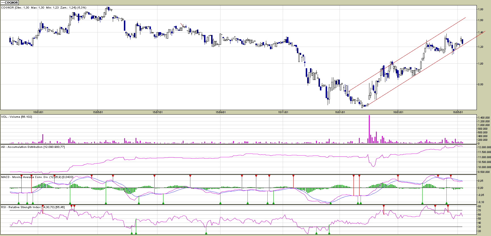This screenshot has height=236, width=491.
Task: Click the leftmost red triangle in MACD panel
Action: (x=21, y=176)
